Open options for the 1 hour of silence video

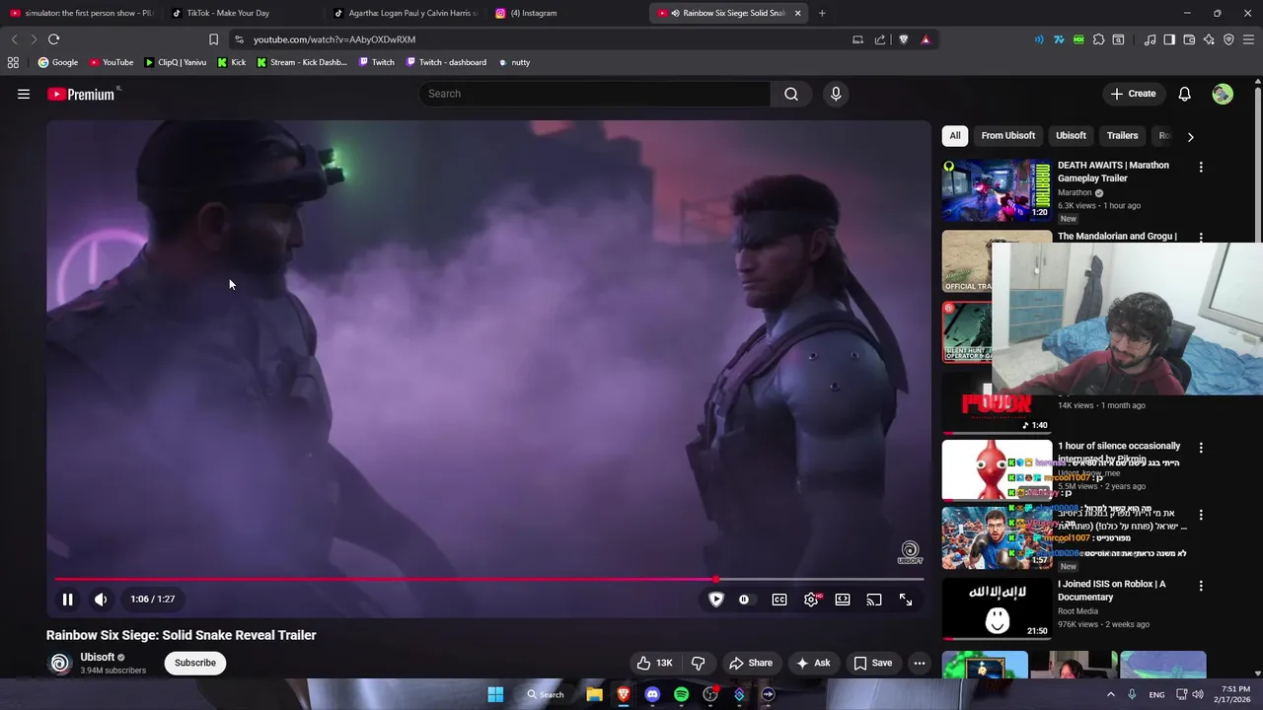[1201, 448]
